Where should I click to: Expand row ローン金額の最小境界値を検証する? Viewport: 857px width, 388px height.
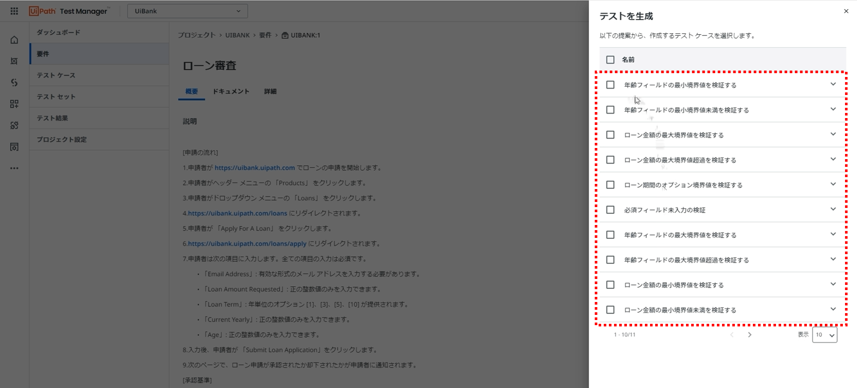click(x=833, y=284)
